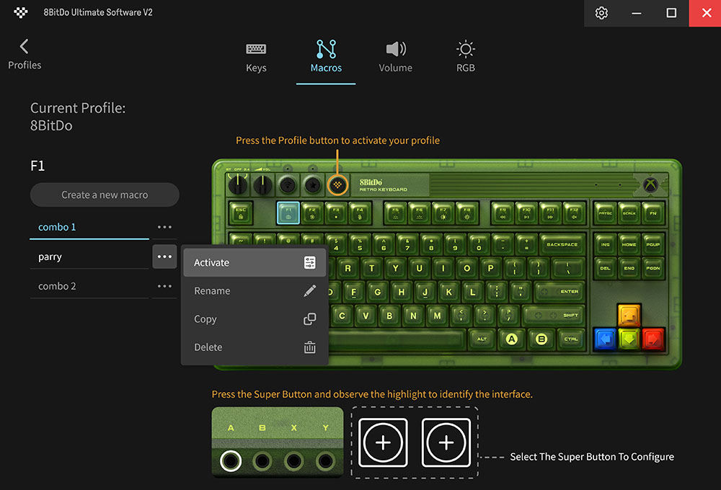Click the highlighted Profile button on keyboard
Viewport: 721px width, 490px height.
(x=337, y=184)
